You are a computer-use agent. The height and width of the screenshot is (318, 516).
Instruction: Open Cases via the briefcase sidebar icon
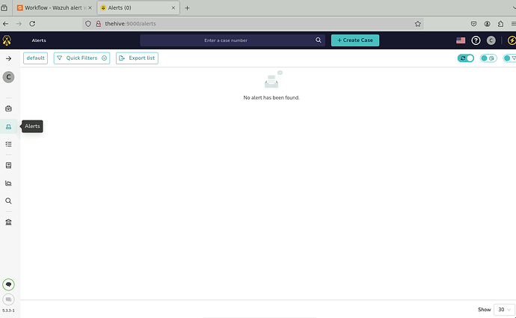pyautogui.click(x=8, y=108)
